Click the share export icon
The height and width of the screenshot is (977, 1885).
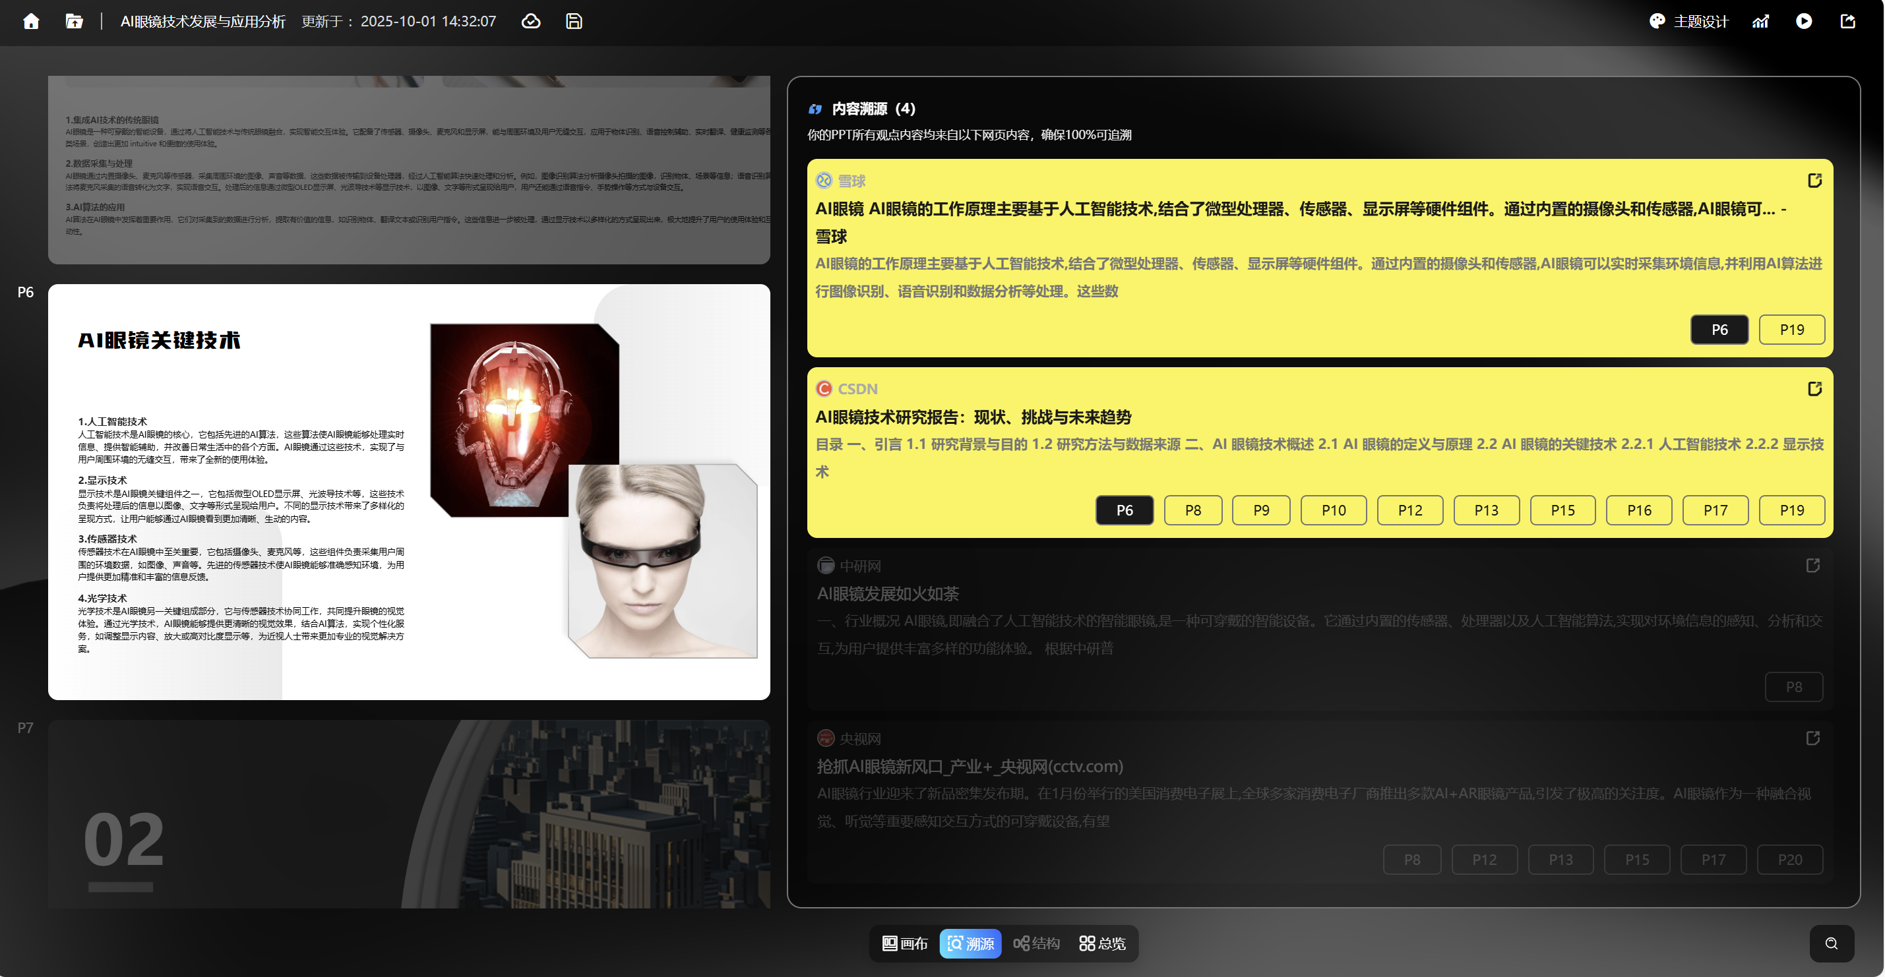point(1847,21)
